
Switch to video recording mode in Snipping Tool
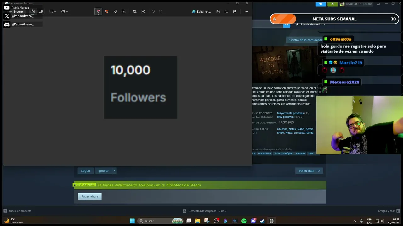[x=41, y=11]
